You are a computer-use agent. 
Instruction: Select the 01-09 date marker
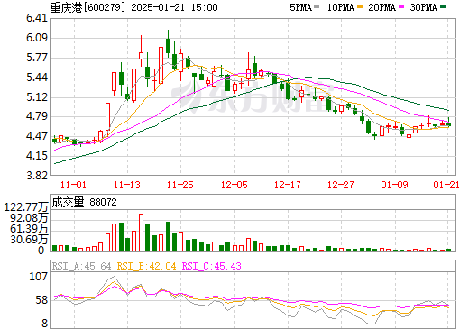click(394, 185)
